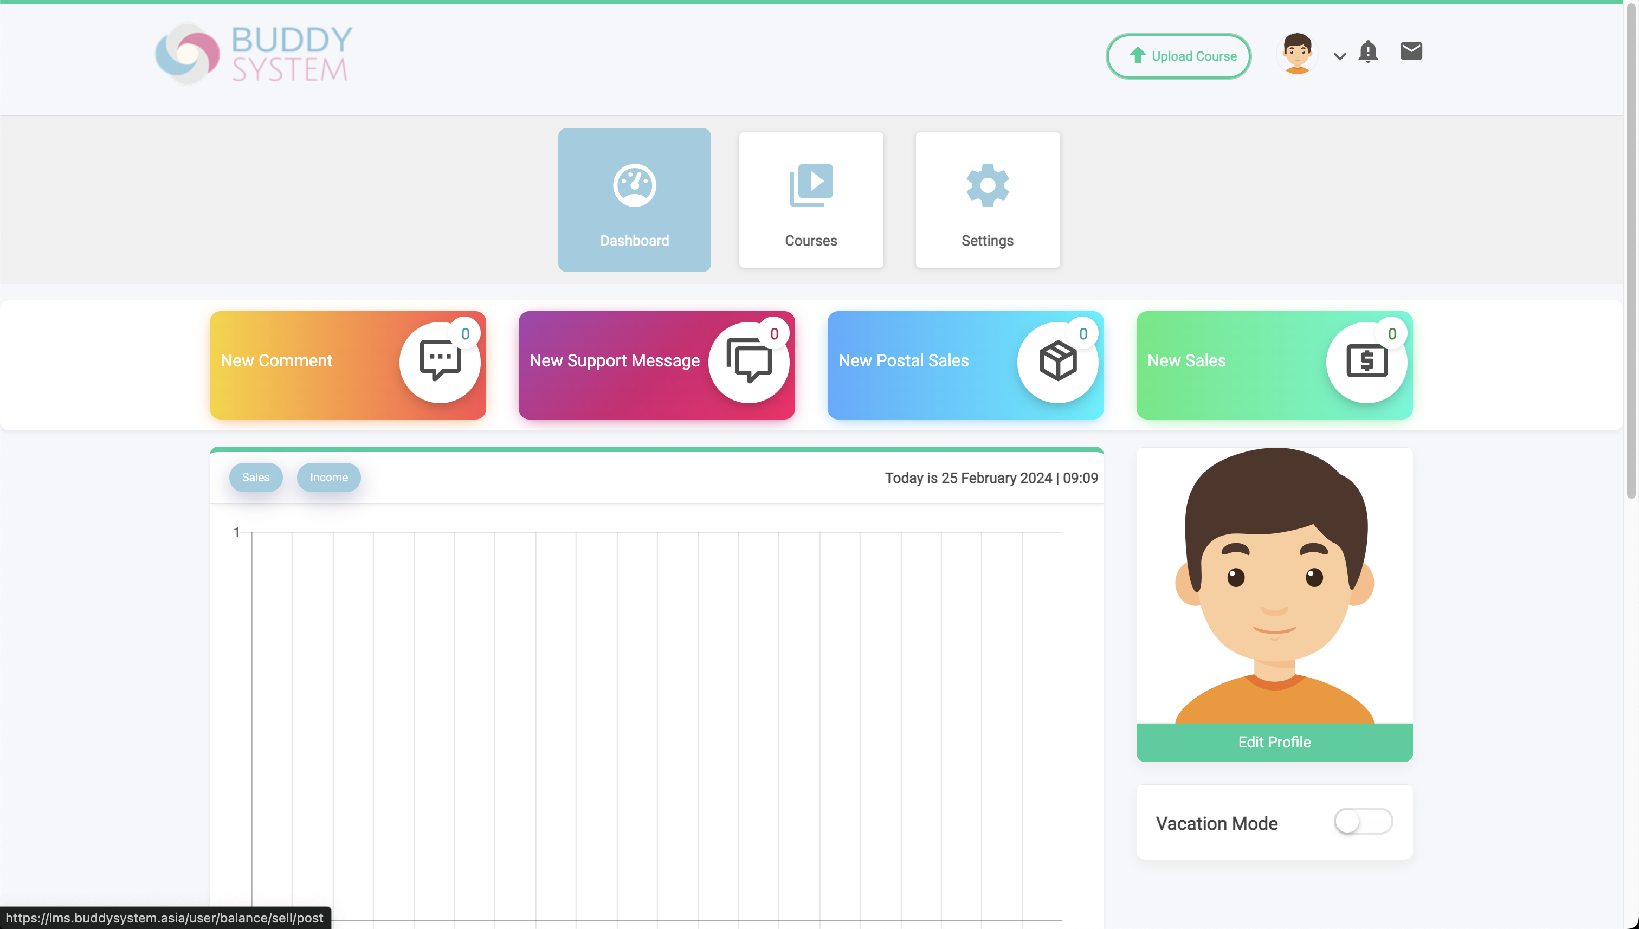Click the Courses video library icon

pyautogui.click(x=810, y=185)
